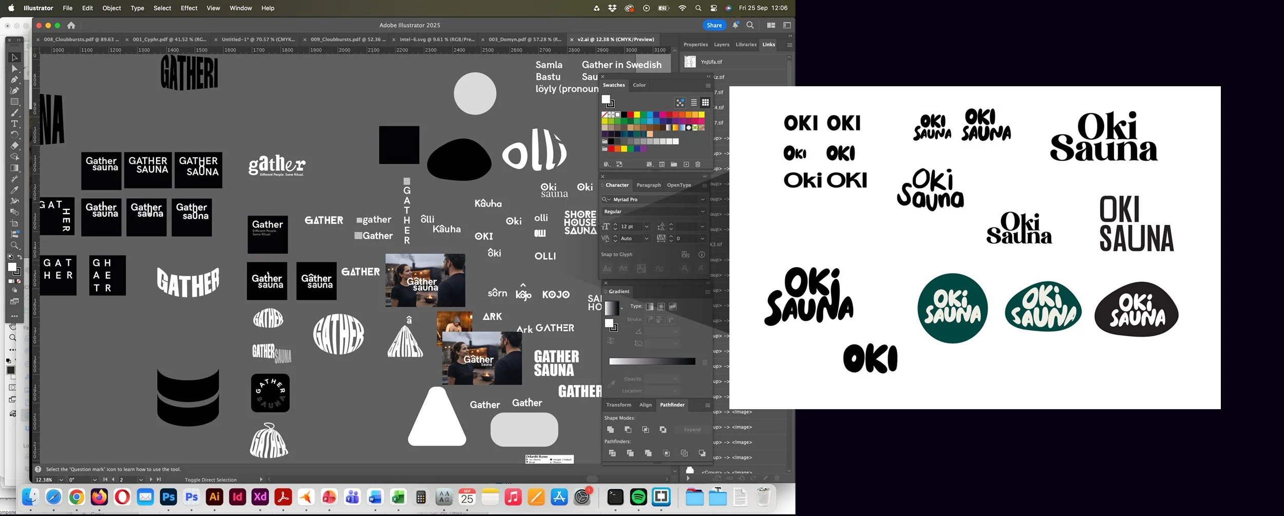Screen dimensions: 1284x516
Task: Go to next artboard arrow
Action: [151, 480]
